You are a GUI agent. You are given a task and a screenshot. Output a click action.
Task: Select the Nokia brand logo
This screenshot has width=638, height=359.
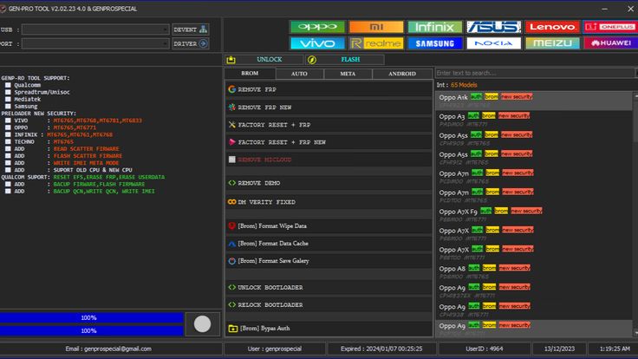click(x=493, y=43)
